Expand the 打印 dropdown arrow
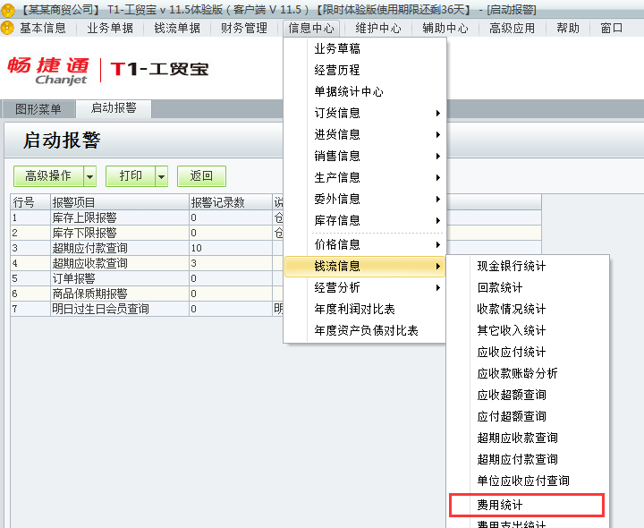Viewport: 644px width, 528px height. [162, 176]
